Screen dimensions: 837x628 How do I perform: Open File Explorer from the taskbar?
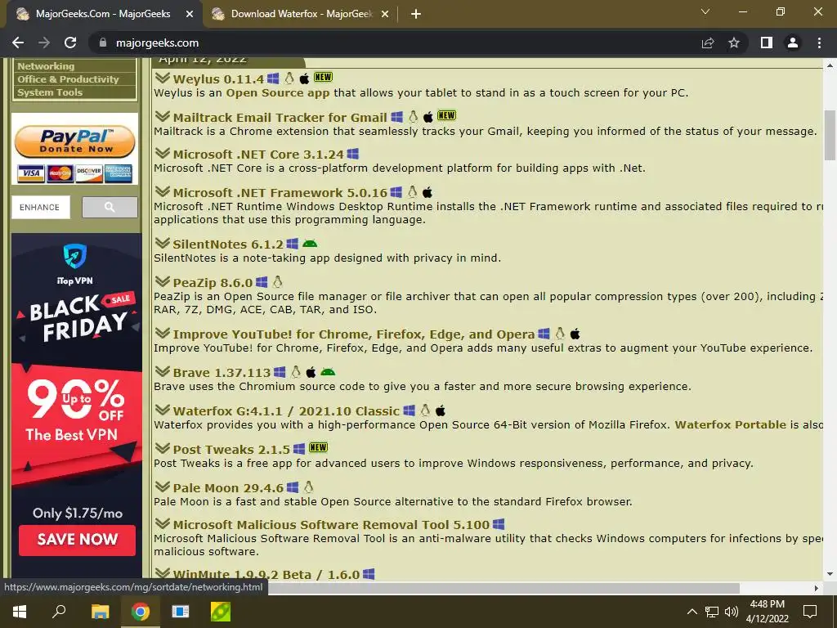[x=100, y=612]
